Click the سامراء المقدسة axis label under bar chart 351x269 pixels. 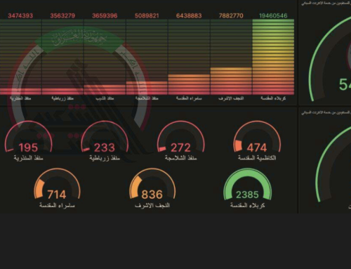(189, 98)
